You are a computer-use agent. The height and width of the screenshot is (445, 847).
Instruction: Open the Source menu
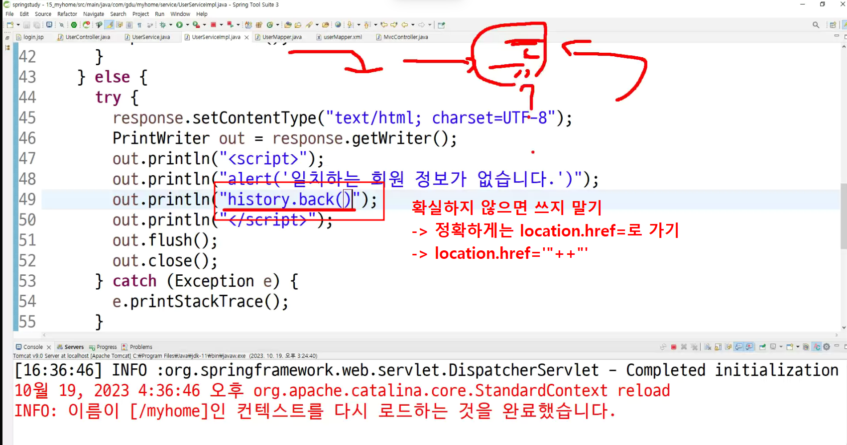tap(43, 14)
